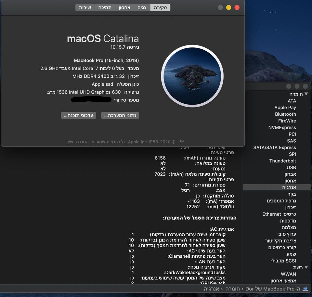312x297 pixels.
Task: Click the yellow minimize button of the About window
Action: [228, 7]
